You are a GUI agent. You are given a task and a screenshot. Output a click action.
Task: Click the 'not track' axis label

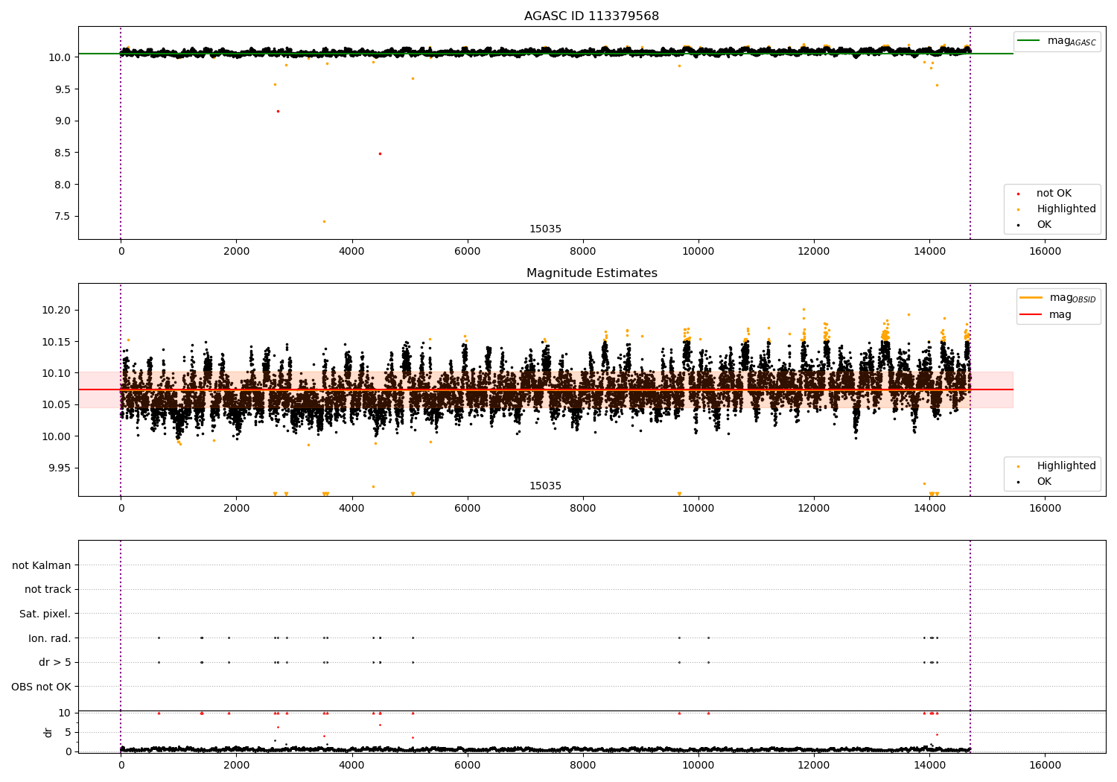point(48,589)
